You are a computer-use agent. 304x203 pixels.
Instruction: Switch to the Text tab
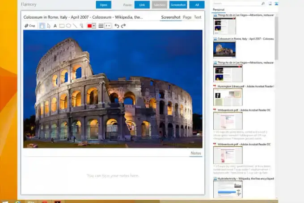198,17
